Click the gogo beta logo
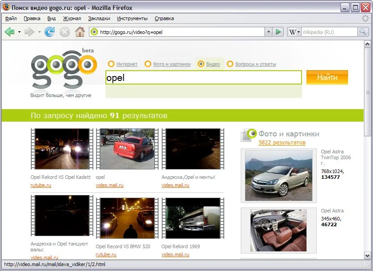The height and width of the screenshot is (271, 373). 64,69
